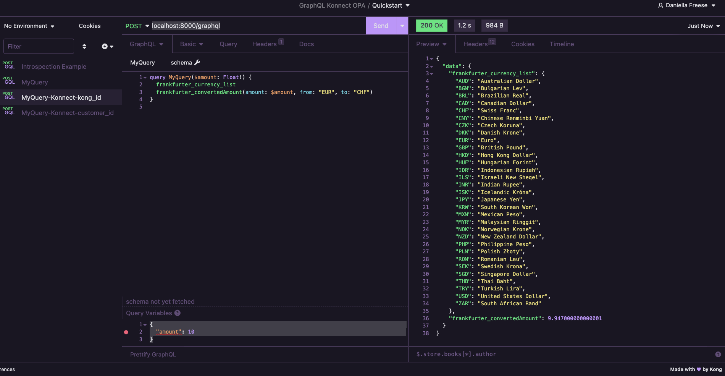Click the Made with love by Kong label
This screenshot has height=376, width=725.
tap(696, 369)
